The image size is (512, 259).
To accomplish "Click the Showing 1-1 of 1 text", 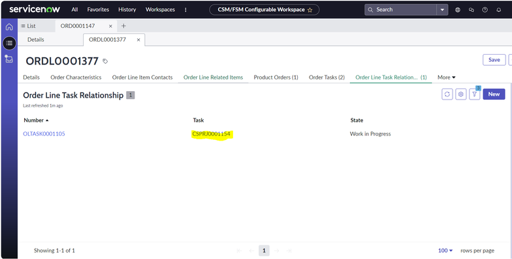I will click(x=54, y=250).
